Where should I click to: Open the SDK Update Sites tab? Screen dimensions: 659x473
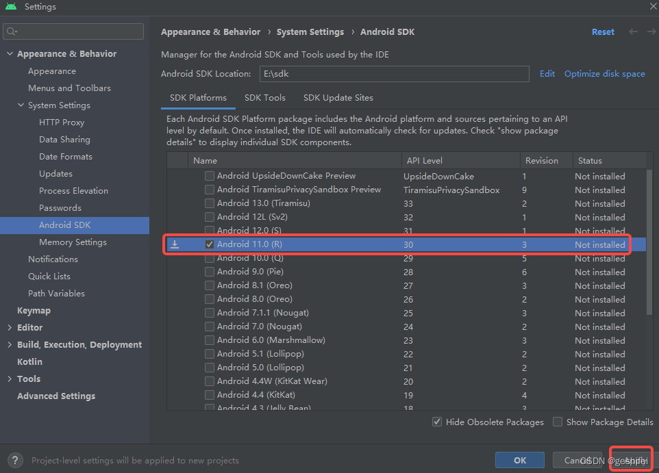338,98
